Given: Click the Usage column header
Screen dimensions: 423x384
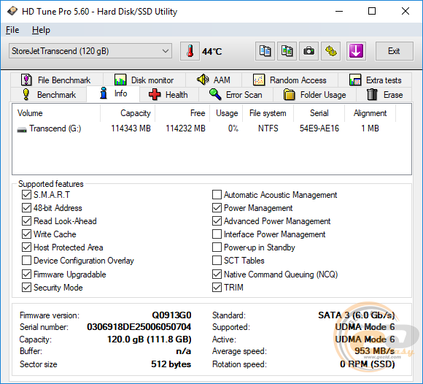Looking at the screenshot, I should pos(226,113).
